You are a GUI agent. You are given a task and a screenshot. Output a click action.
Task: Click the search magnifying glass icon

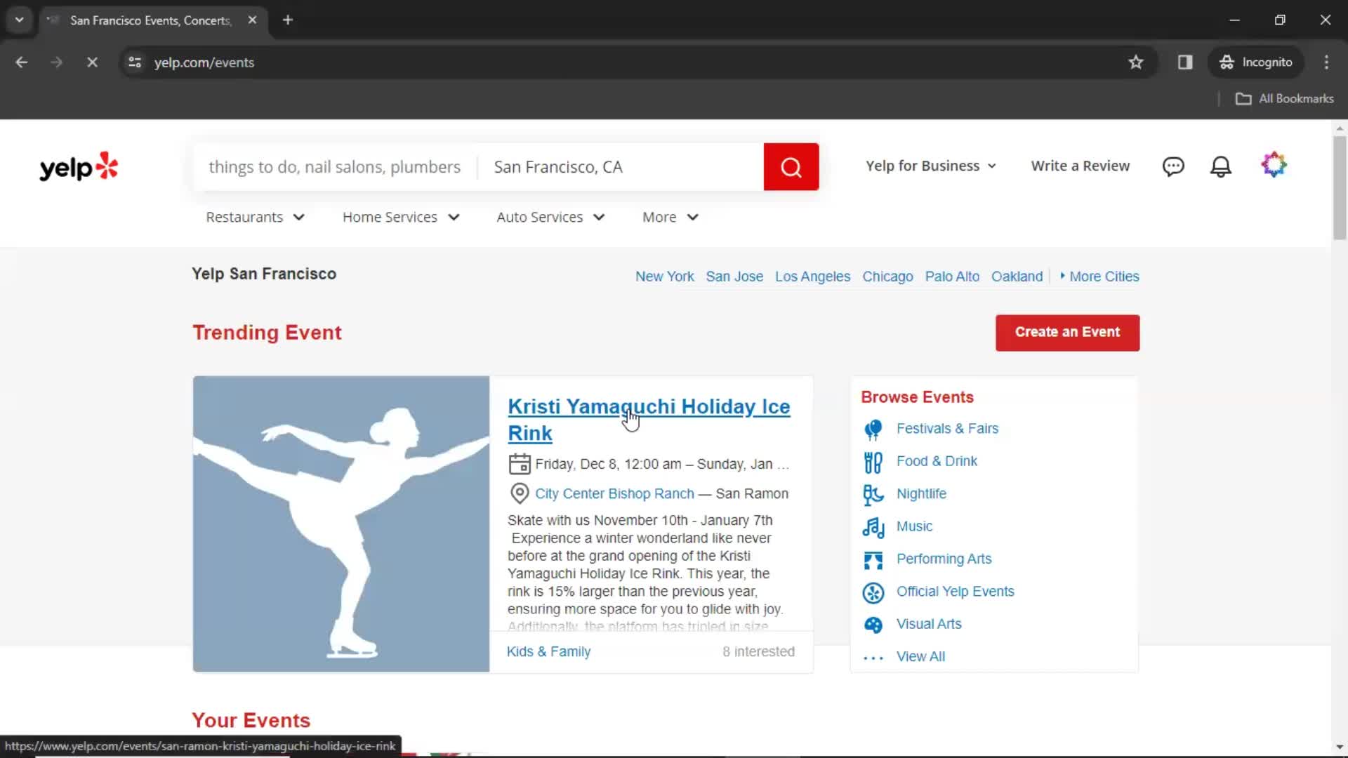(791, 166)
